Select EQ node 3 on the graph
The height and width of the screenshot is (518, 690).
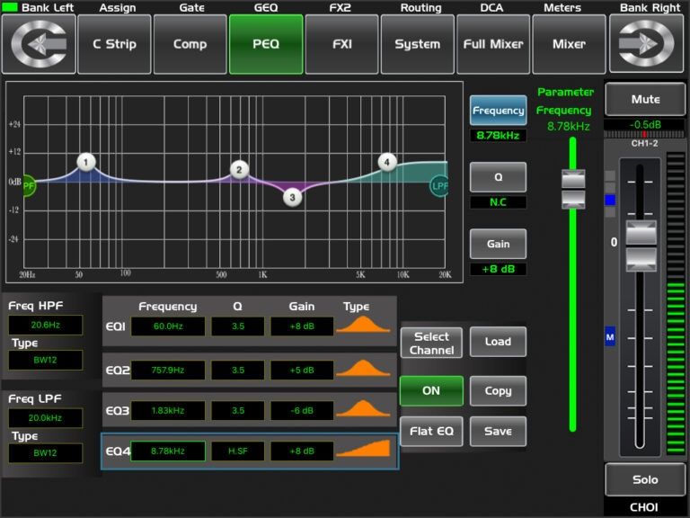[292, 197]
